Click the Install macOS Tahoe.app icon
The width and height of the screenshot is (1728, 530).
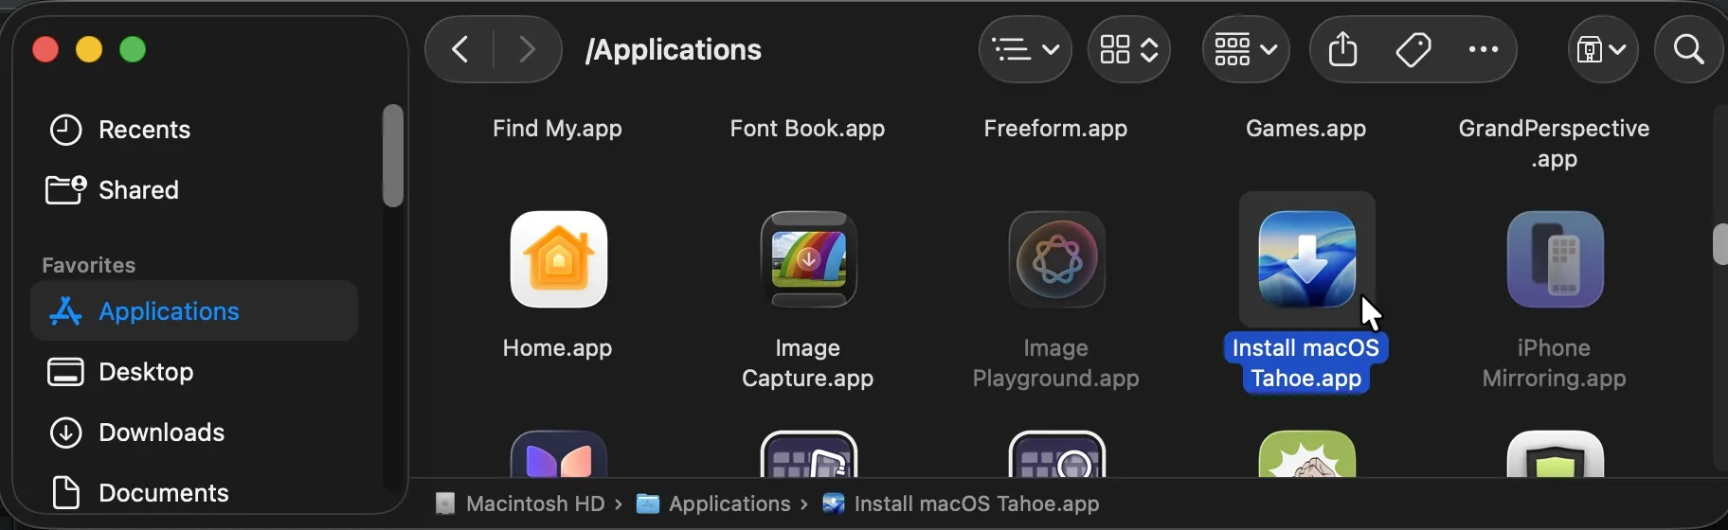coord(1306,259)
